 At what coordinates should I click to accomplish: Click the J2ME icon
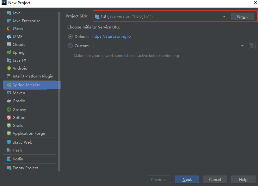[9, 37]
